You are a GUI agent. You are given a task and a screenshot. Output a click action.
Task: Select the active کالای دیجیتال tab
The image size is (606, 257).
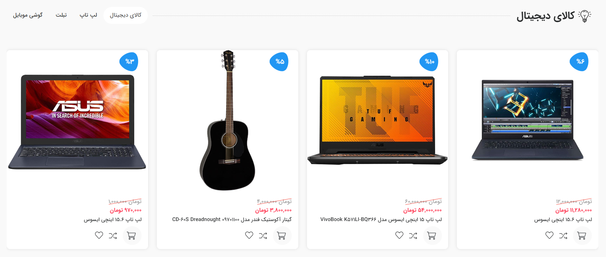tap(126, 15)
